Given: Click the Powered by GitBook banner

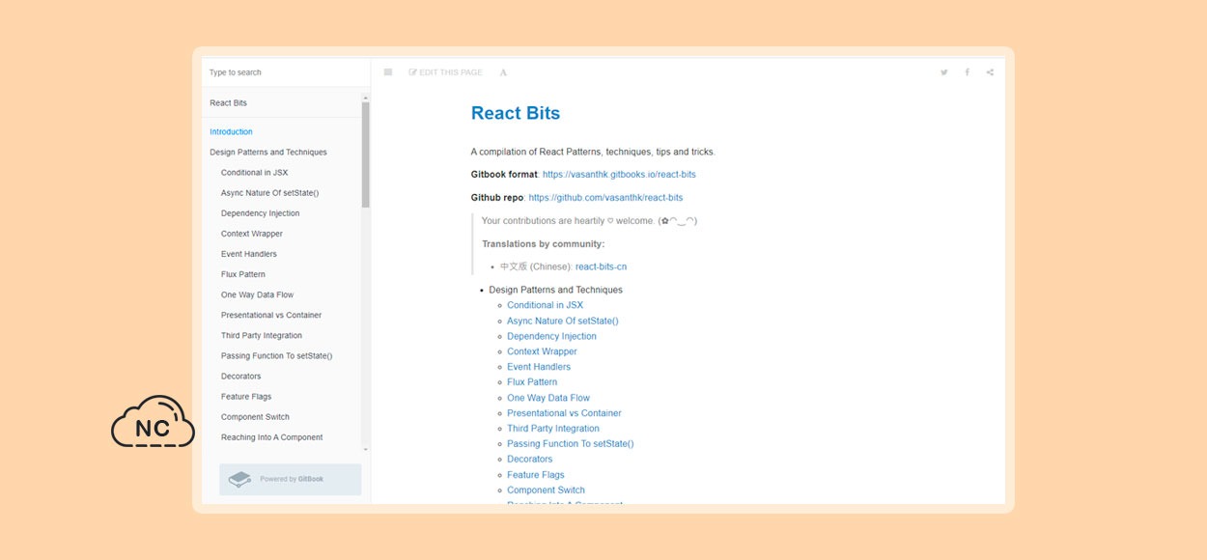Looking at the screenshot, I should (x=291, y=479).
